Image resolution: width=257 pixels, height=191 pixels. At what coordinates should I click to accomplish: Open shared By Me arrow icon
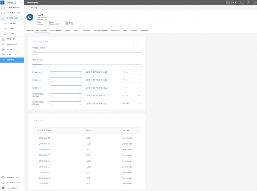point(6,29)
